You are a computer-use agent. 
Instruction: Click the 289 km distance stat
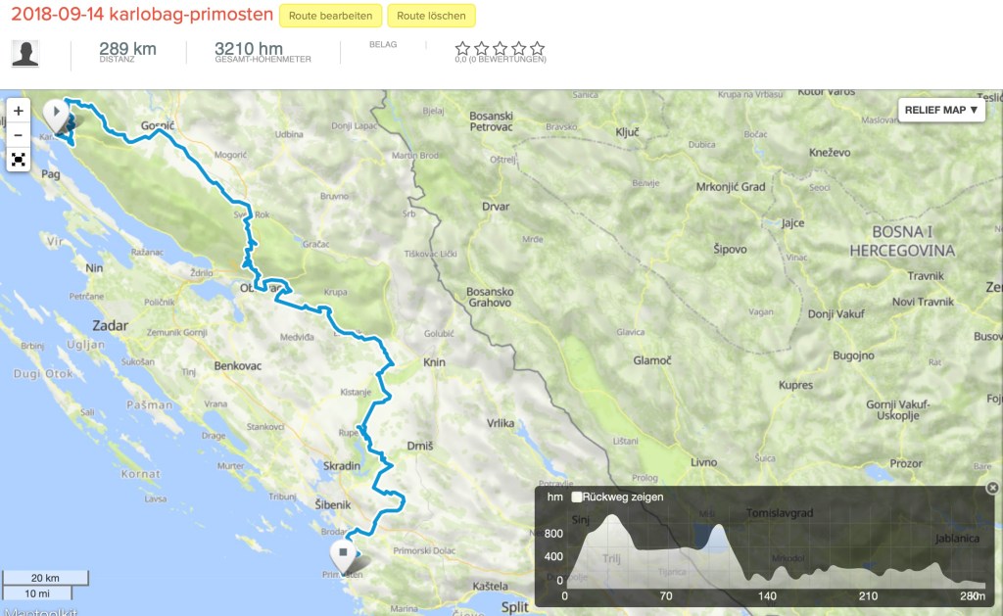pos(127,50)
